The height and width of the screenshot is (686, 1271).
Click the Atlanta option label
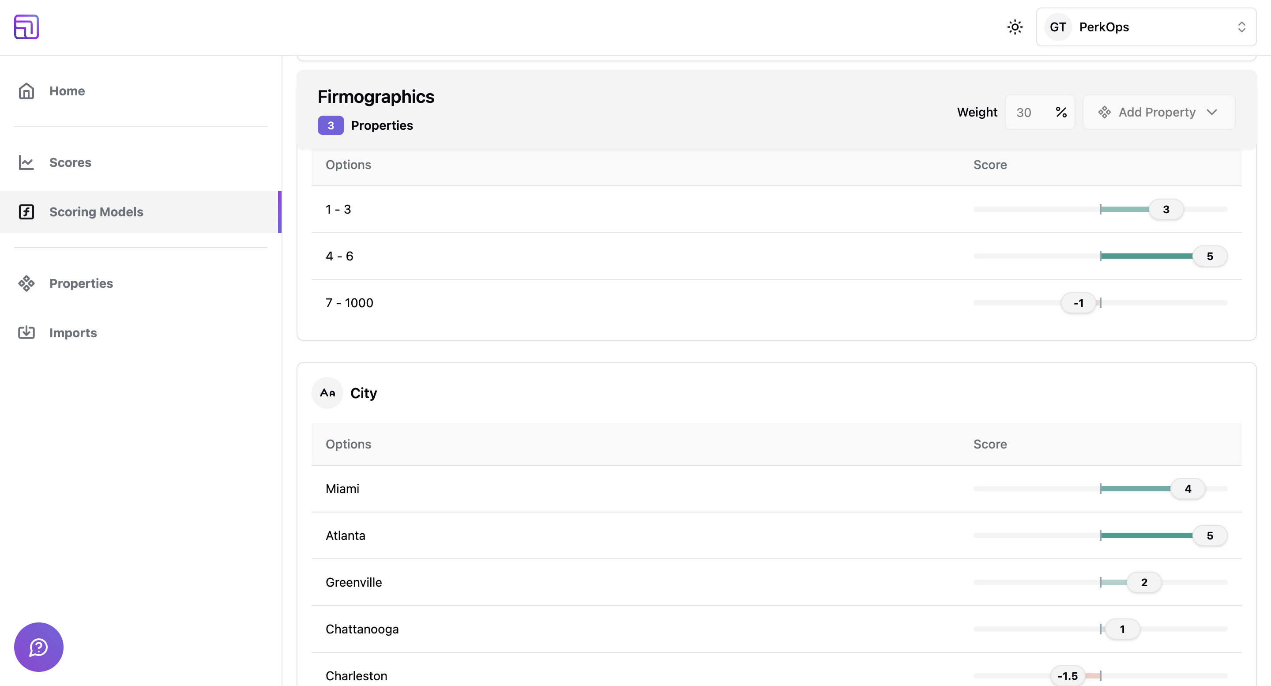pyautogui.click(x=346, y=535)
